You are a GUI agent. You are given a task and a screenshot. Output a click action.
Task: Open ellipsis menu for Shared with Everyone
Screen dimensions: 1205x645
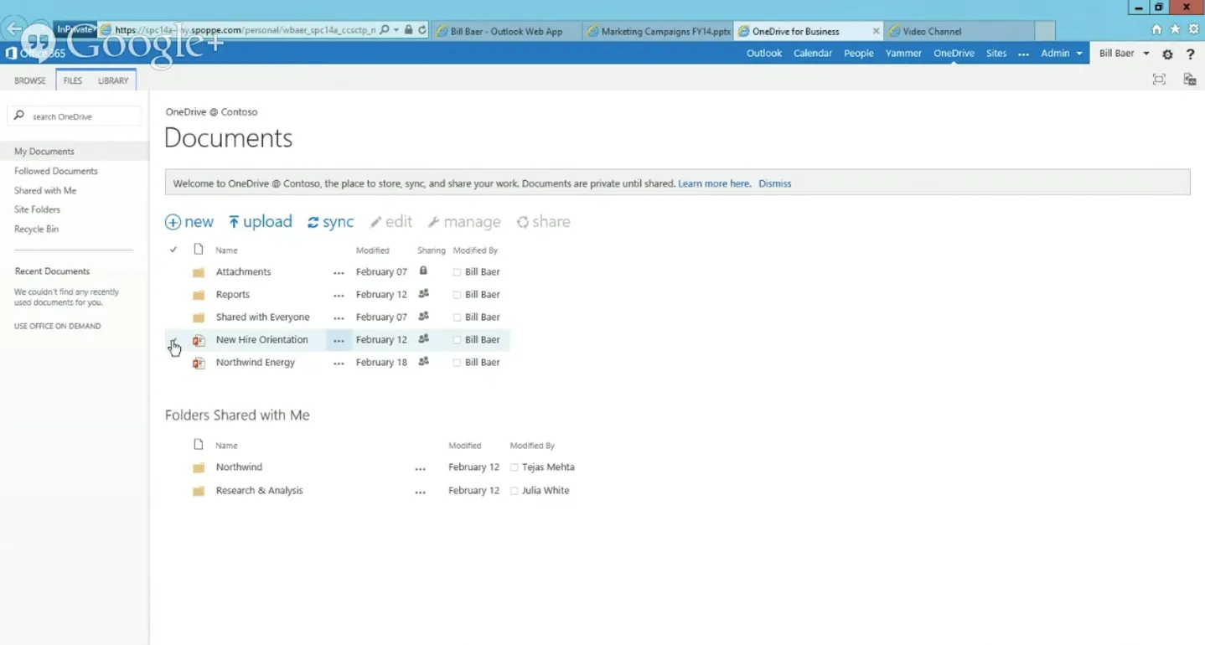coord(339,318)
